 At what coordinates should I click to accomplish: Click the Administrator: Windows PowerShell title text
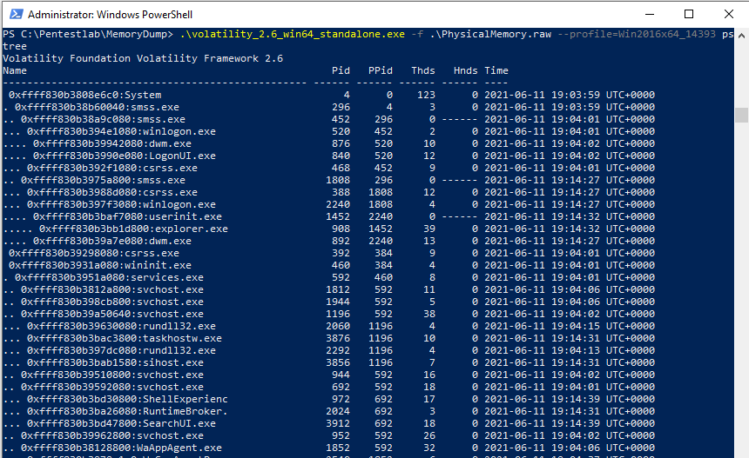111,15
